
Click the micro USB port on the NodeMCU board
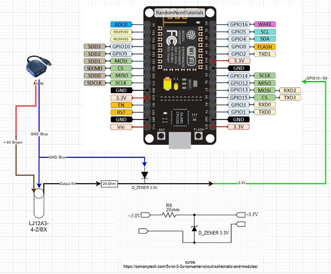(180, 140)
